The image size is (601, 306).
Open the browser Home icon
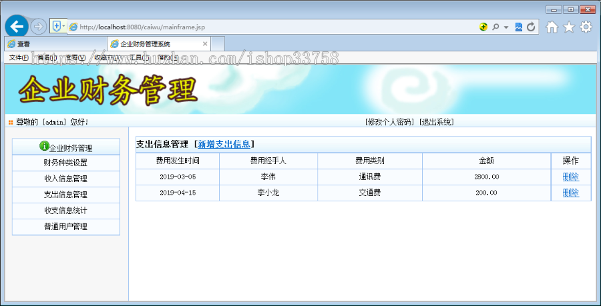tap(552, 27)
